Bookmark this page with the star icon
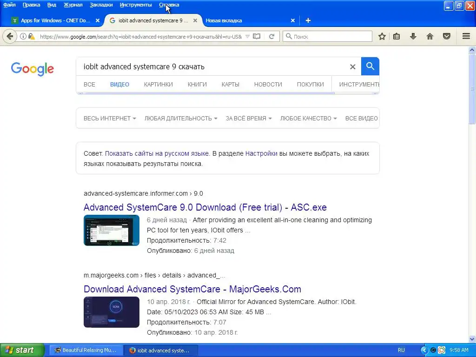The image size is (476, 357). 382,36
